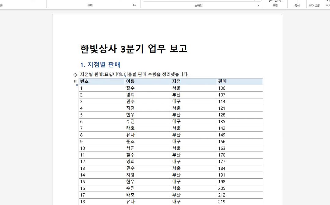The height and width of the screenshot is (205, 330).
Task: Click the 유나 cell in row 18
Action: pyautogui.click(x=148, y=202)
